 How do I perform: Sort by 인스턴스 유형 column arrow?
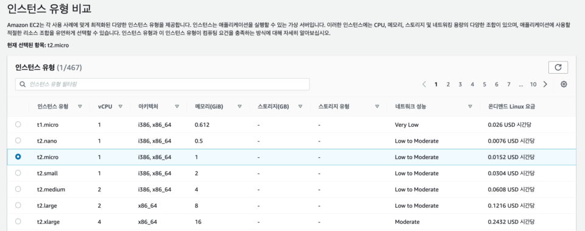click(80, 106)
